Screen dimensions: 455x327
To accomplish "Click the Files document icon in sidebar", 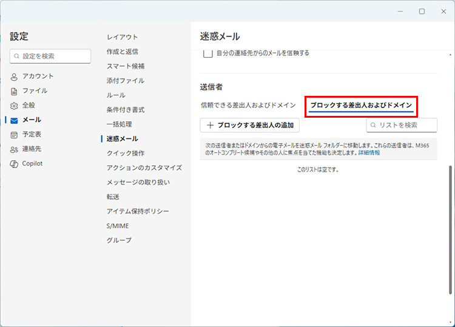I will tap(15, 91).
